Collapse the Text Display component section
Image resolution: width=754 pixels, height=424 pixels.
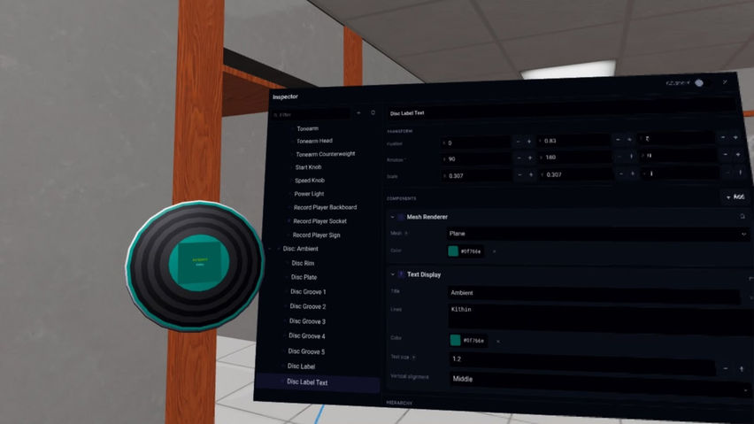pyautogui.click(x=393, y=274)
